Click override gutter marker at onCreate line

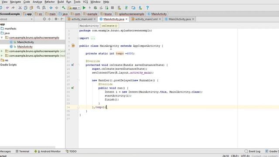coord(73,65)
